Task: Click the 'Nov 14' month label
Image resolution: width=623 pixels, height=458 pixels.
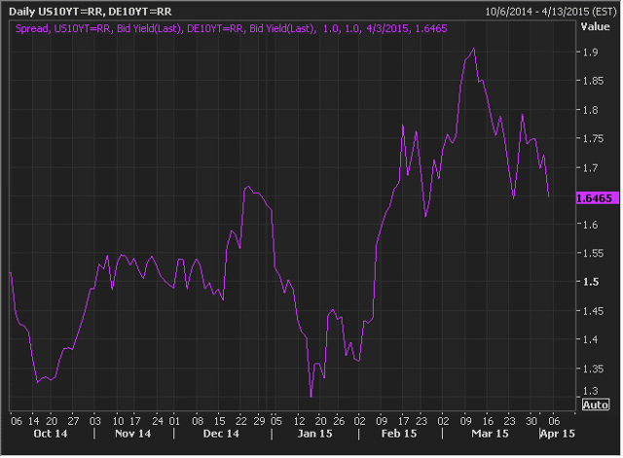Action: pos(133,435)
